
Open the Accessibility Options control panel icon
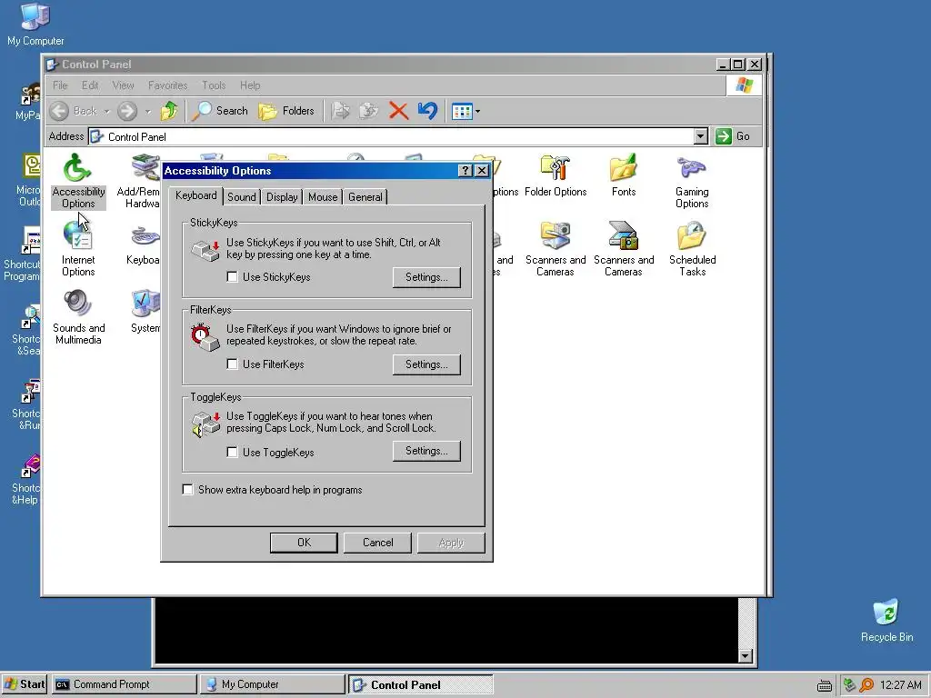pos(78,181)
